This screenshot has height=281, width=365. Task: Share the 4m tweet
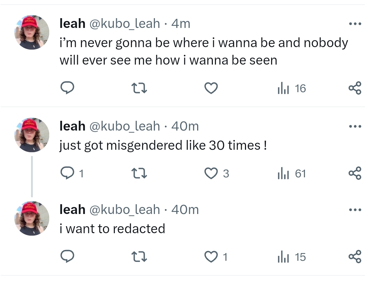click(x=355, y=88)
